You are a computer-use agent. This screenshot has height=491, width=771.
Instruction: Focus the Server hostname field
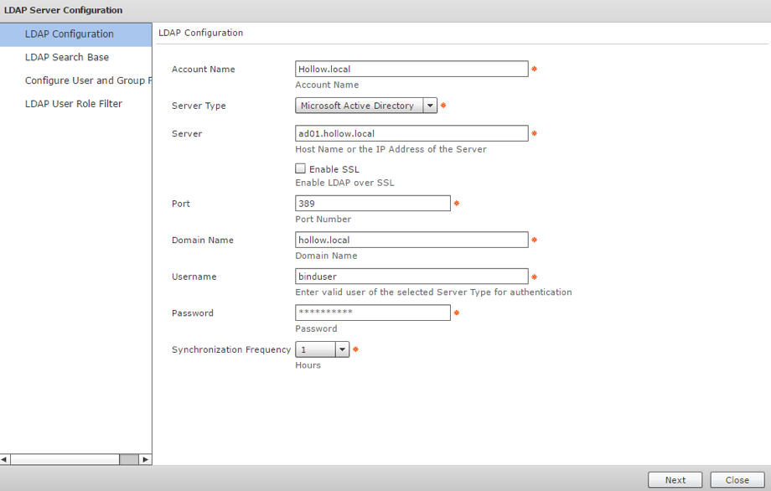pyautogui.click(x=411, y=134)
